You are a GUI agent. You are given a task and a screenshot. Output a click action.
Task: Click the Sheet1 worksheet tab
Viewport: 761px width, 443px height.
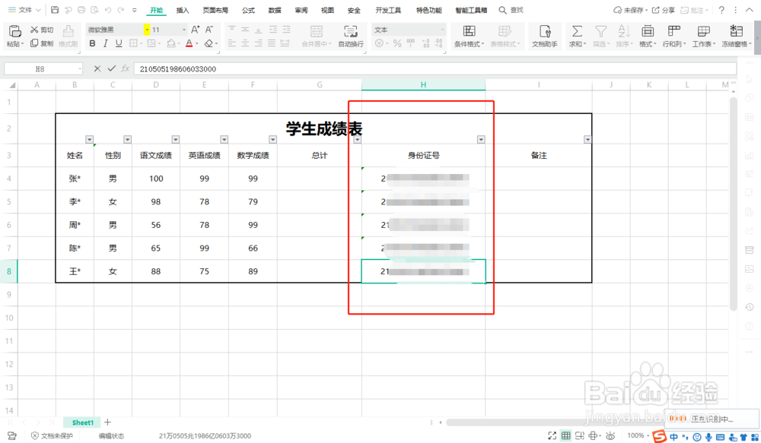[81, 422]
